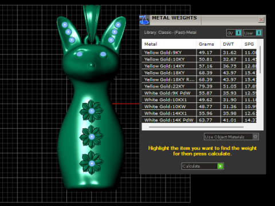Toggle the GV library switch
This screenshot has width=275, height=206.
tap(234, 33)
